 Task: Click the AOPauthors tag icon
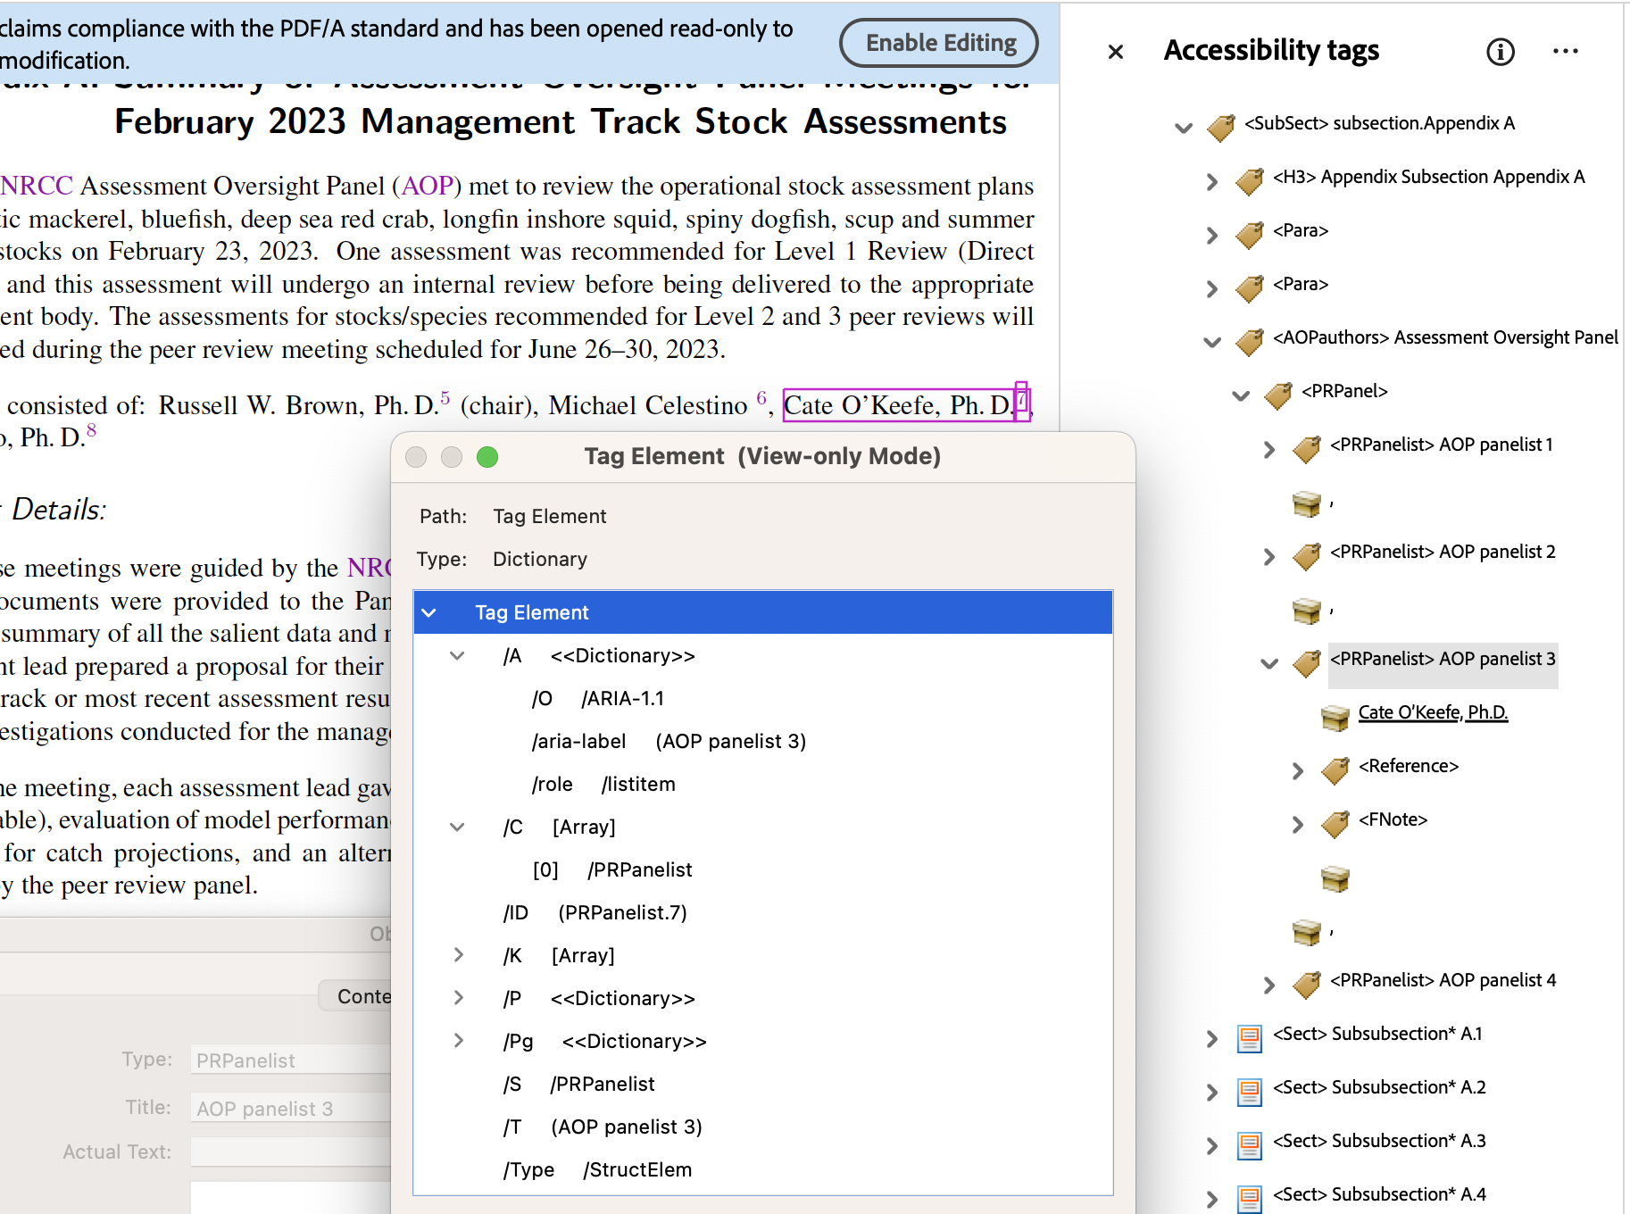point(1249,339)
